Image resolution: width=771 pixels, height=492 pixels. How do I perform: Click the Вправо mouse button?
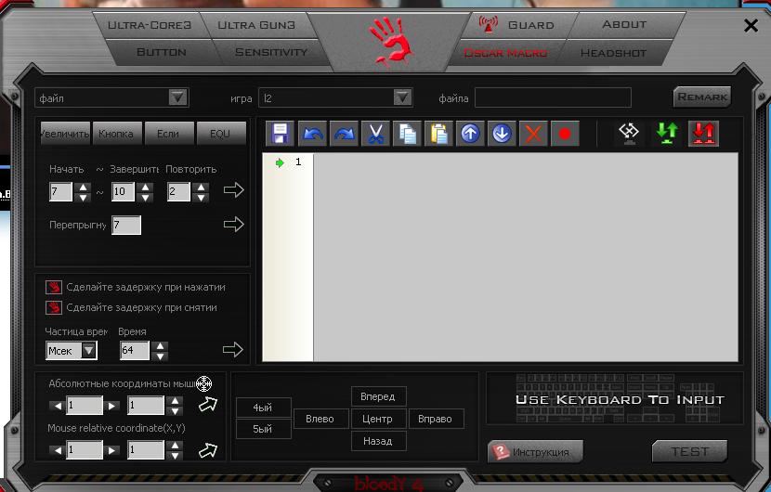click(x=437, y=419)
